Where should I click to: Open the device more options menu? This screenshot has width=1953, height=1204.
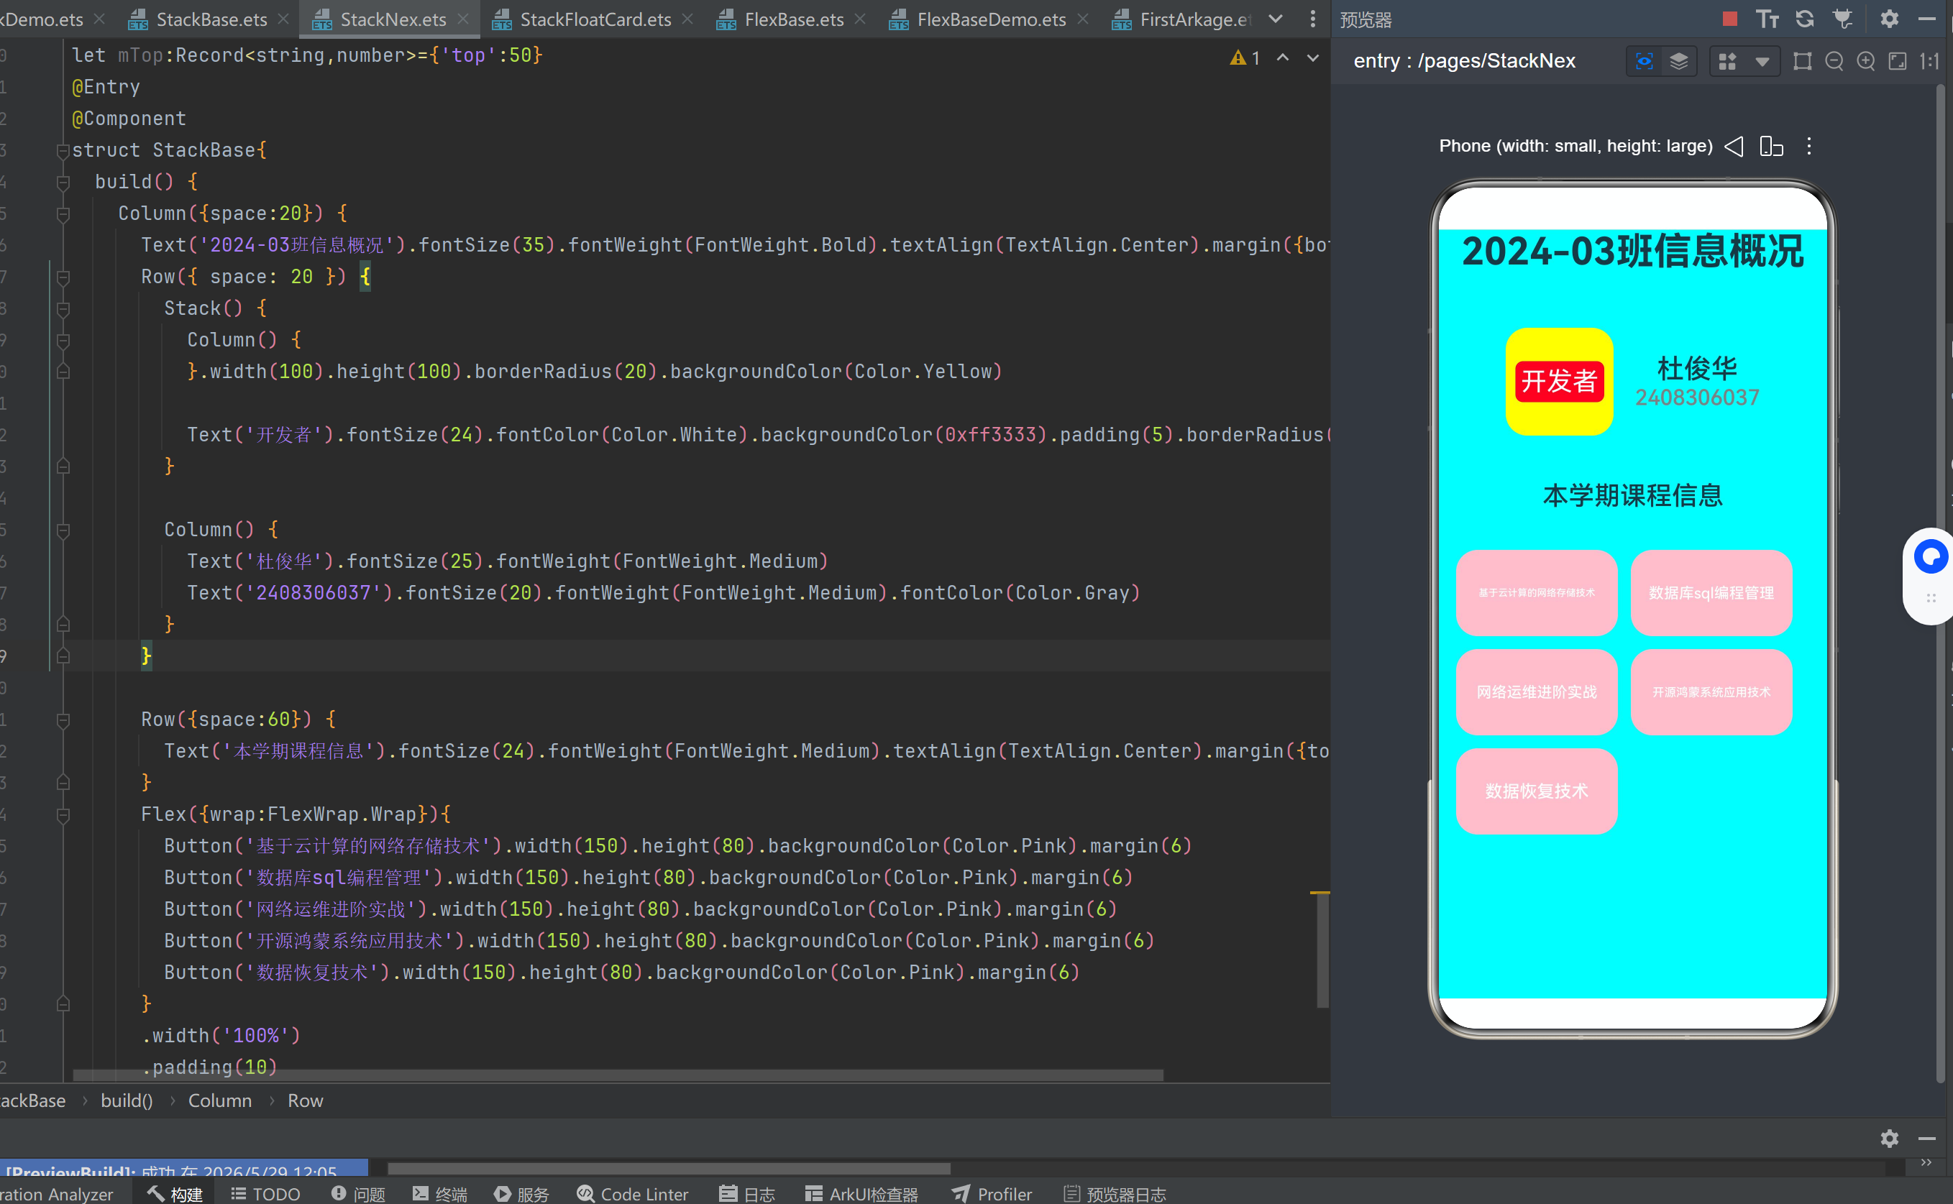tap(1809, 147)
